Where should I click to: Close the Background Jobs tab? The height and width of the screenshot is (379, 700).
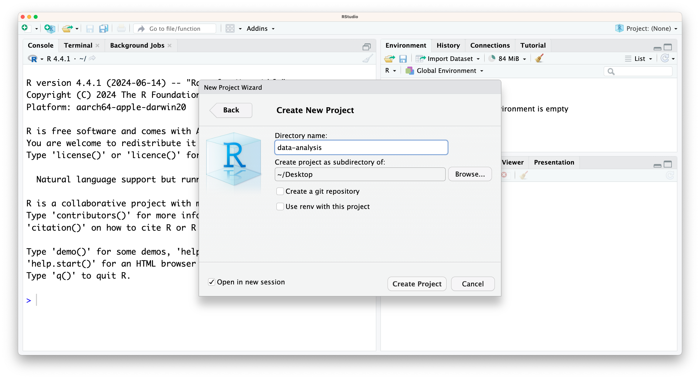coord(169,46)
